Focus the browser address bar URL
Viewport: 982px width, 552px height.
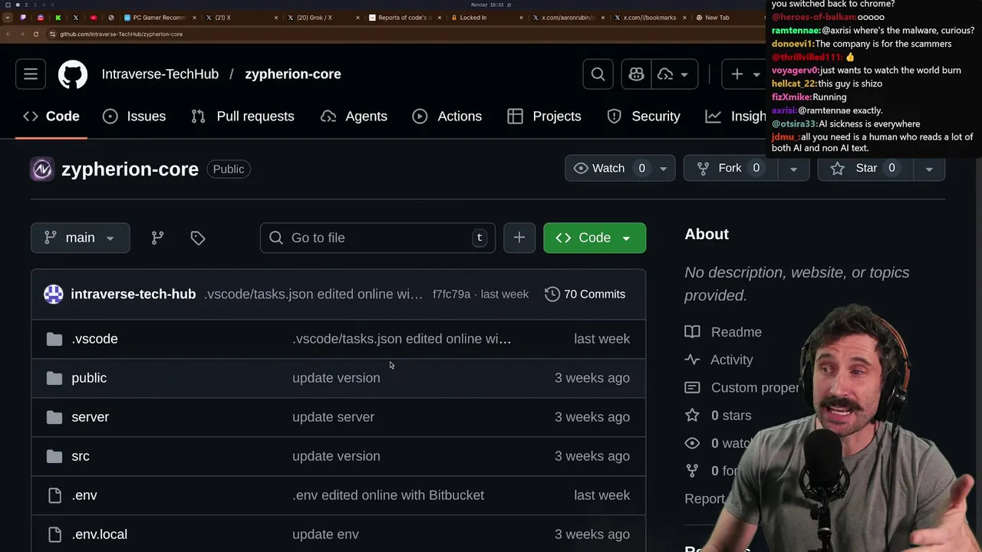tap(121, 34)
